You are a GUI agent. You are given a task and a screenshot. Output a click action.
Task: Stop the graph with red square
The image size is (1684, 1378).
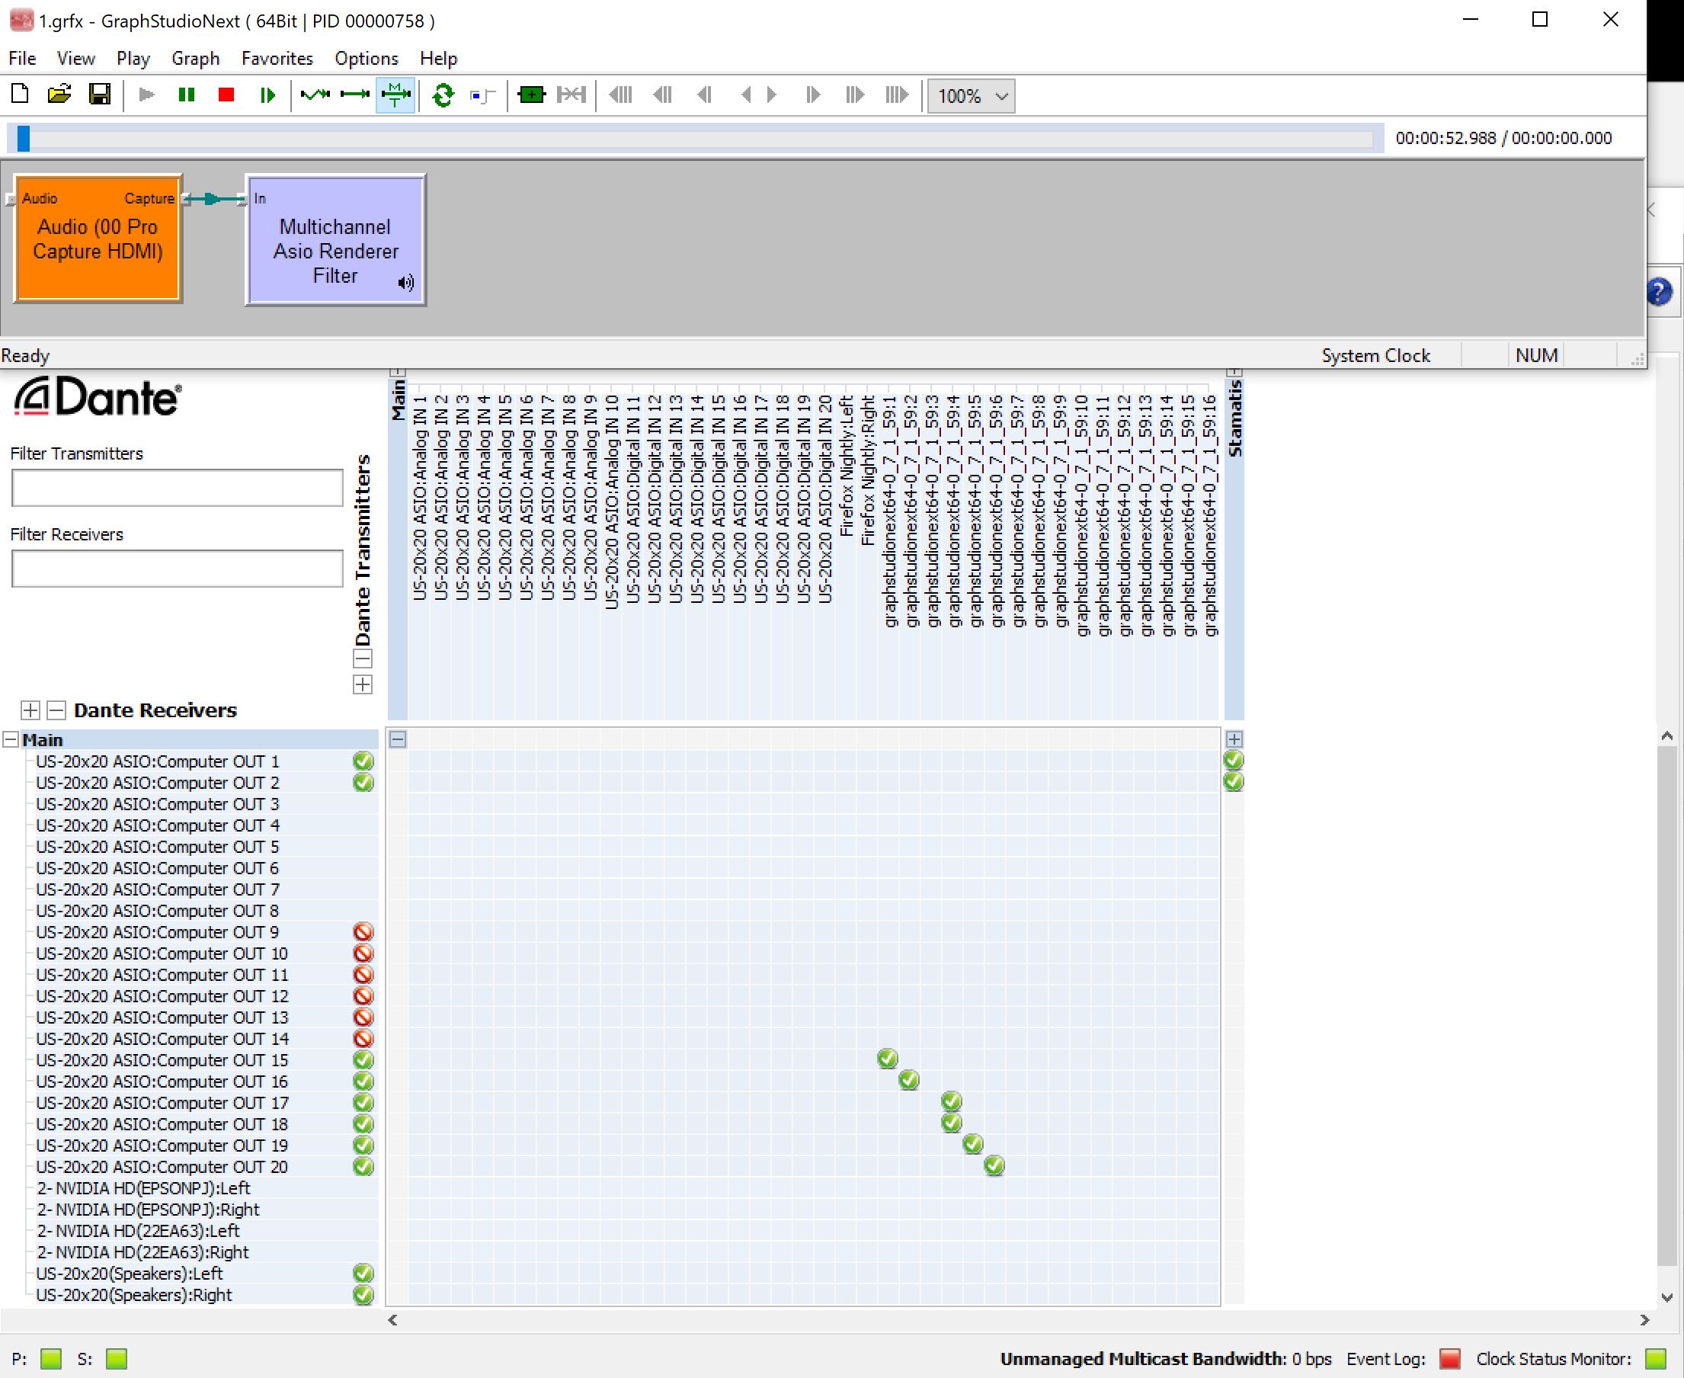226,95
